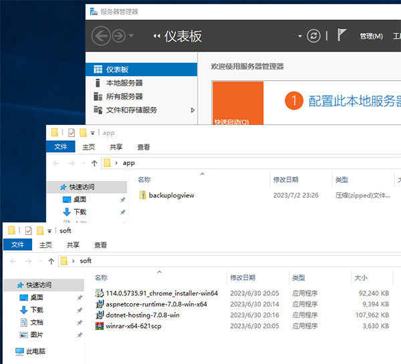This screenshot has height=364, width=401.
Task: Open quick access toolbar dropdown in soft window
Action: tap(49, 230)
